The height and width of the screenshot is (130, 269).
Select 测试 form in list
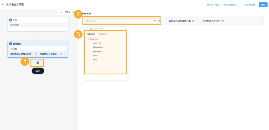pyautogui.click(x=95, y=59)
